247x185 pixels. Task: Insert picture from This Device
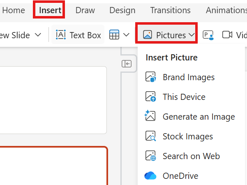(x=191, y=97)
